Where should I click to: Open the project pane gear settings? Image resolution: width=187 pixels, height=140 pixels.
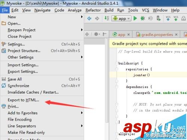click(97, 34)
